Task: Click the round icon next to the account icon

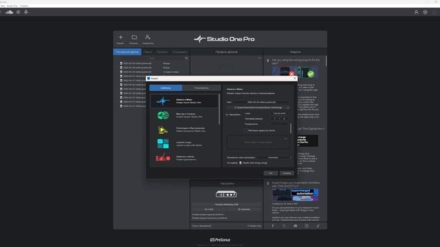Action: point(425,12)
